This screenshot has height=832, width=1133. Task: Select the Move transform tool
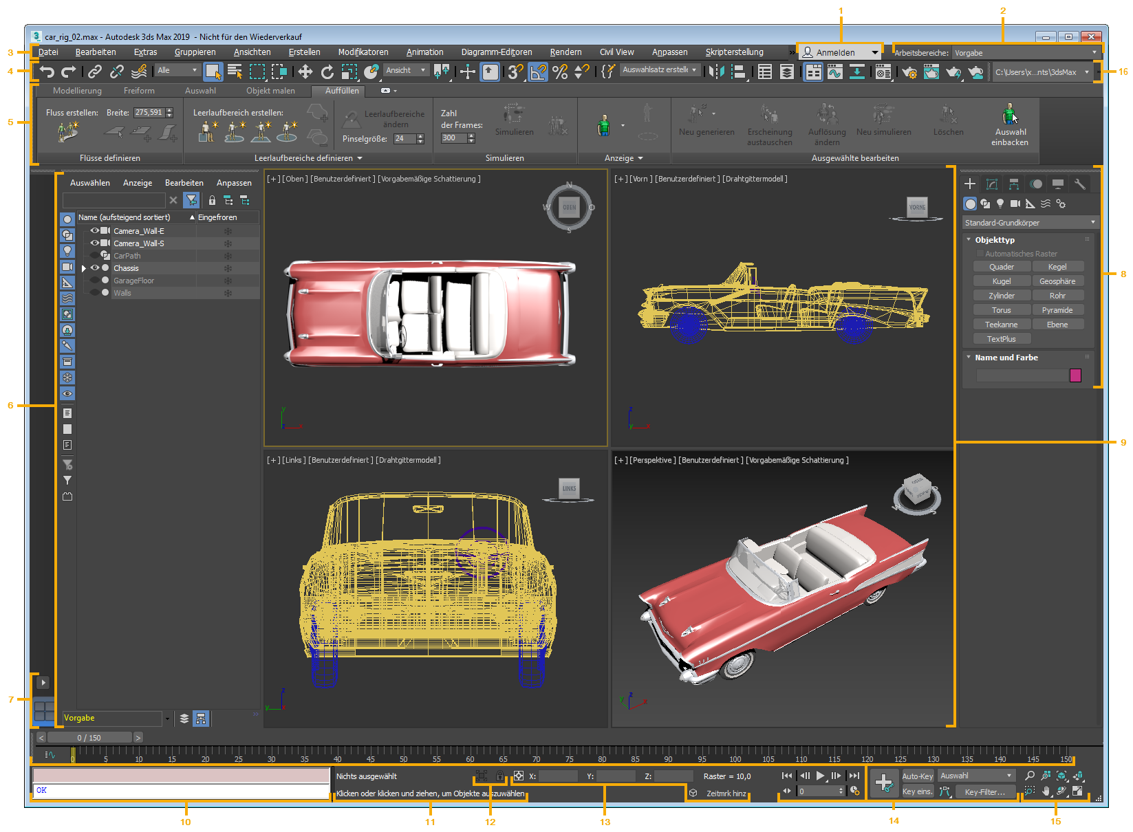click(305, 72)
